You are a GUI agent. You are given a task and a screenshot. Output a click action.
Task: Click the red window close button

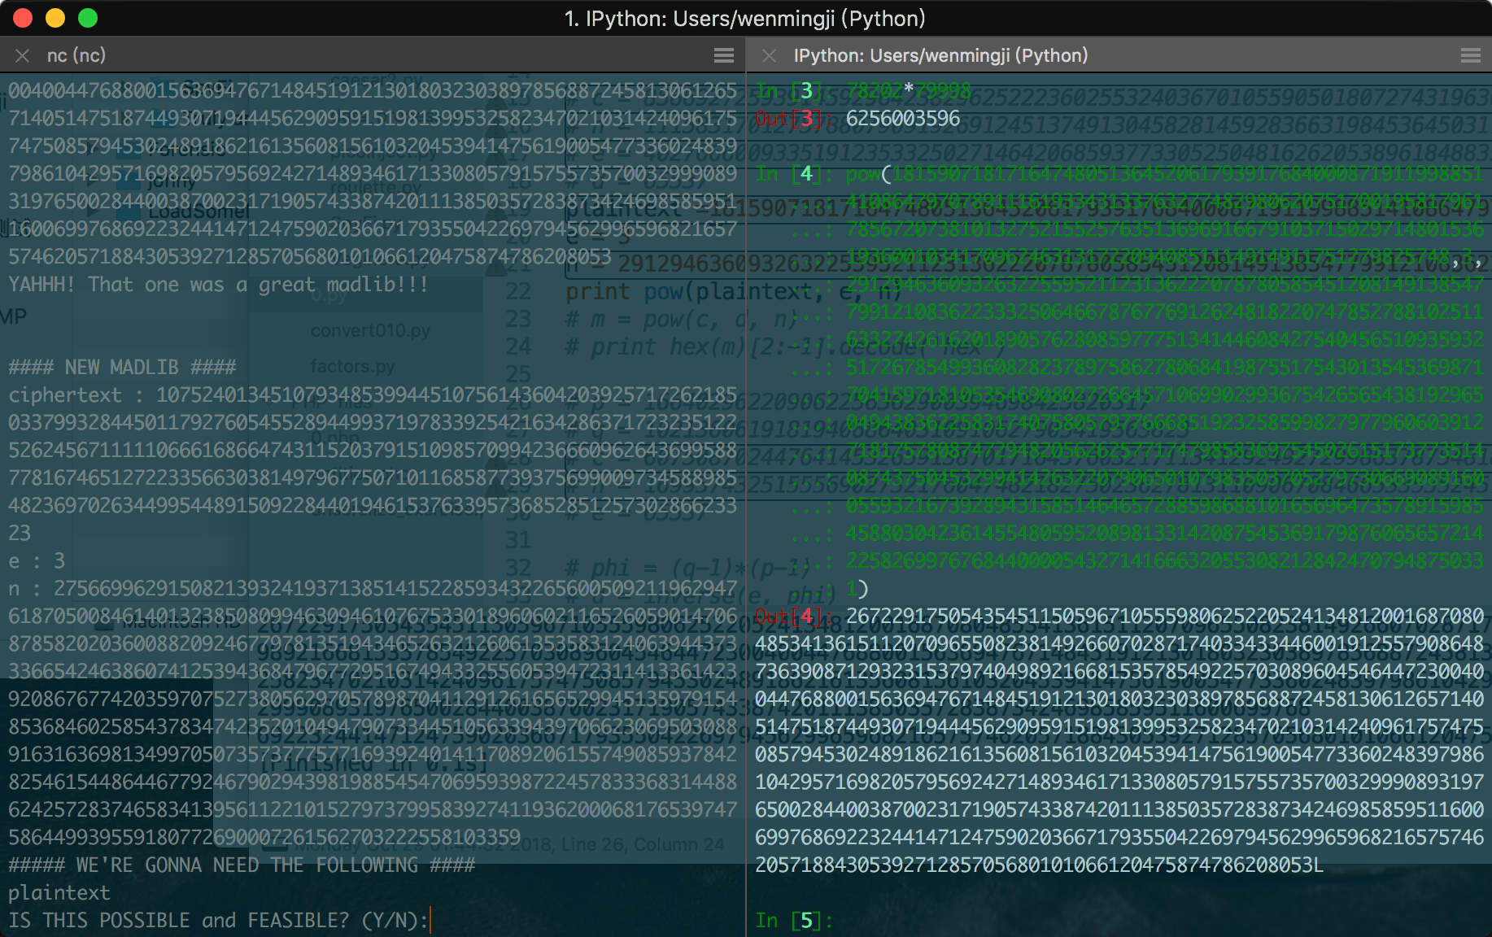coord(23,18)
